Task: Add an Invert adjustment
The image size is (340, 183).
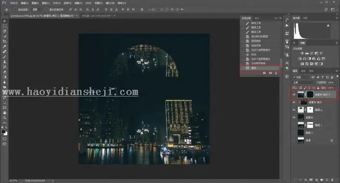Action: point(302,64)
